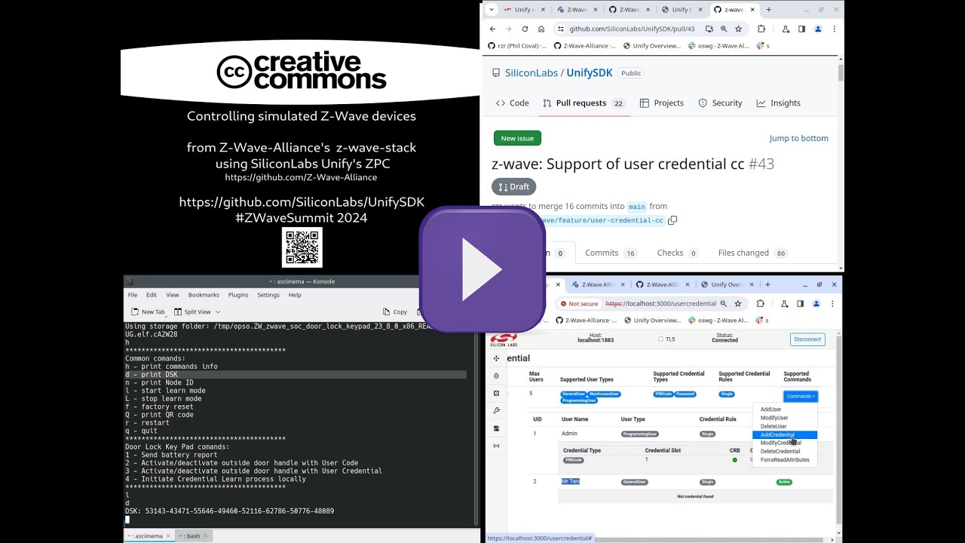Bookmark the localhost page with star icon
This screenshot has height=543, width=965.
click(738, 304)
